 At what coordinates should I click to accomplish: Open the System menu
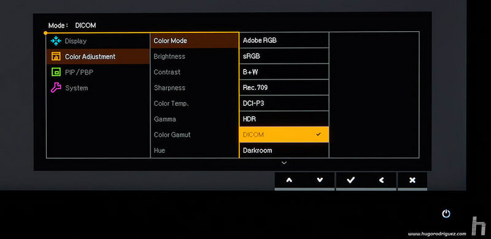pyautogui.click(x=98, y=87)
